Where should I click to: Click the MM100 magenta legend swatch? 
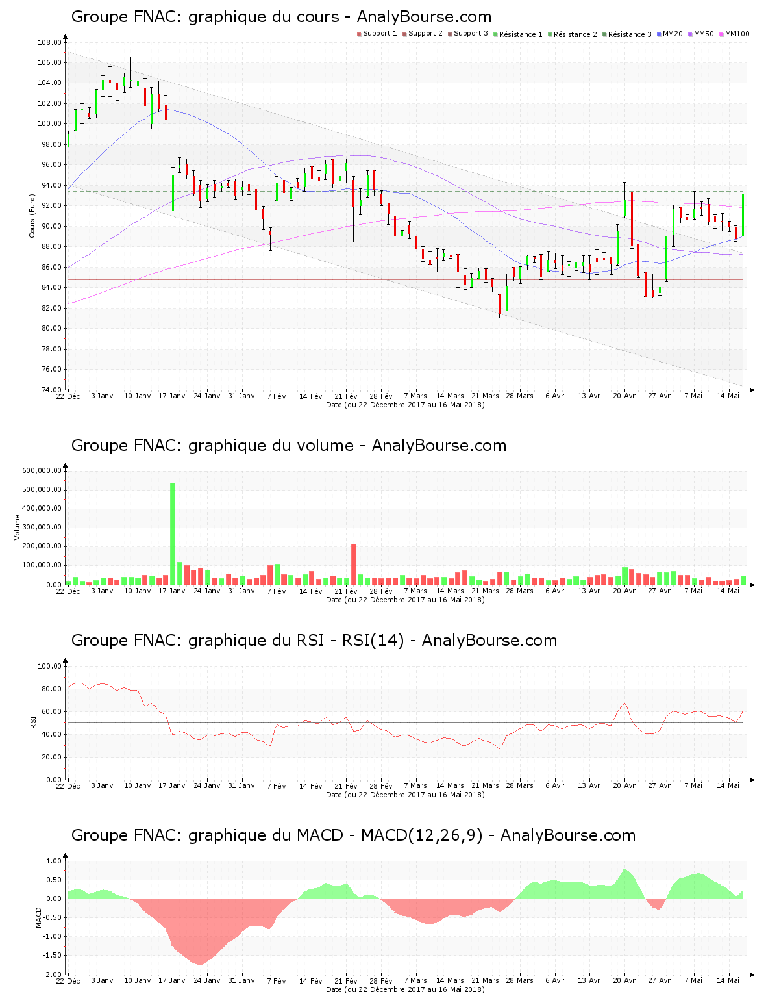721,34
